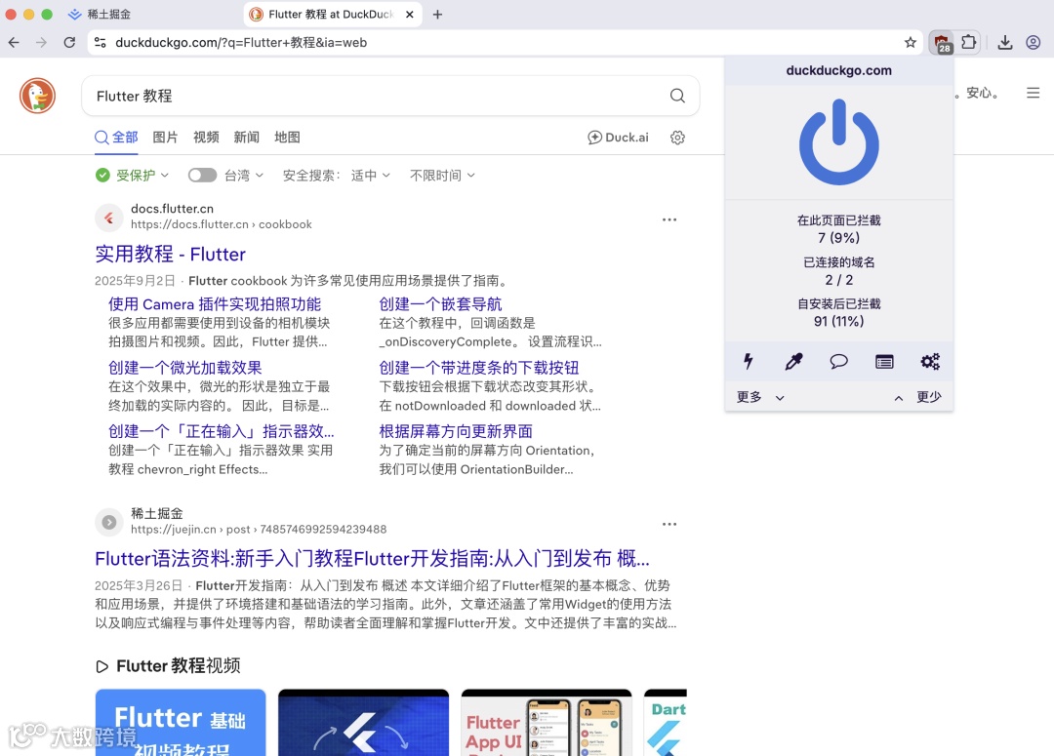Image resolution: width=1054 pixels, height=756 pixels.
Task: Open 创建一个带进度条的下载按钮 link
Action: pos(478,368)
